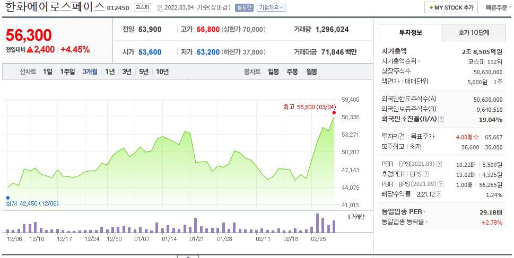The width and height of the screenshot is (514, 258).
Task: Click the 시가 53,600 value
Action: [x=150, y=52]
